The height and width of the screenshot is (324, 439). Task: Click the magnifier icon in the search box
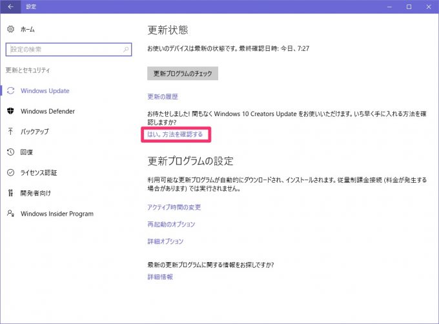pos(126,50)
